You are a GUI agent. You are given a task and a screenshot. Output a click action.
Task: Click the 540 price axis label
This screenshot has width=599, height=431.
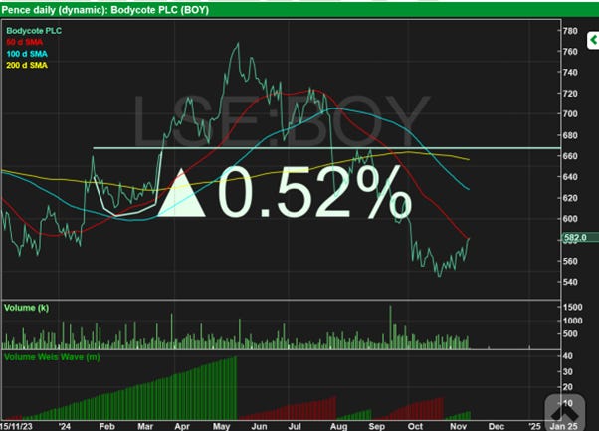point(570,282)
